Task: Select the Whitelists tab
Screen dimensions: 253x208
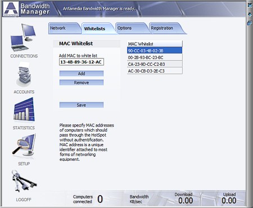Action: [97, 29]
